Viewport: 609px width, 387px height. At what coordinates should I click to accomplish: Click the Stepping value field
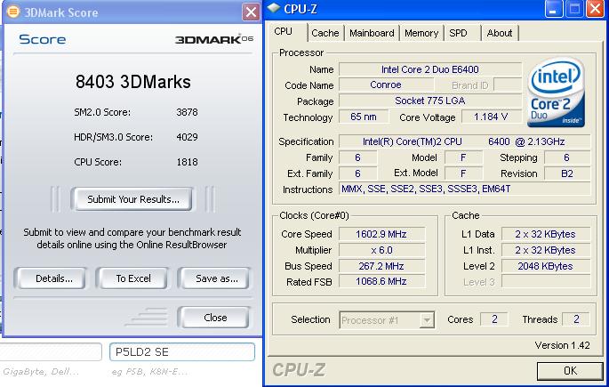(567, 157)
